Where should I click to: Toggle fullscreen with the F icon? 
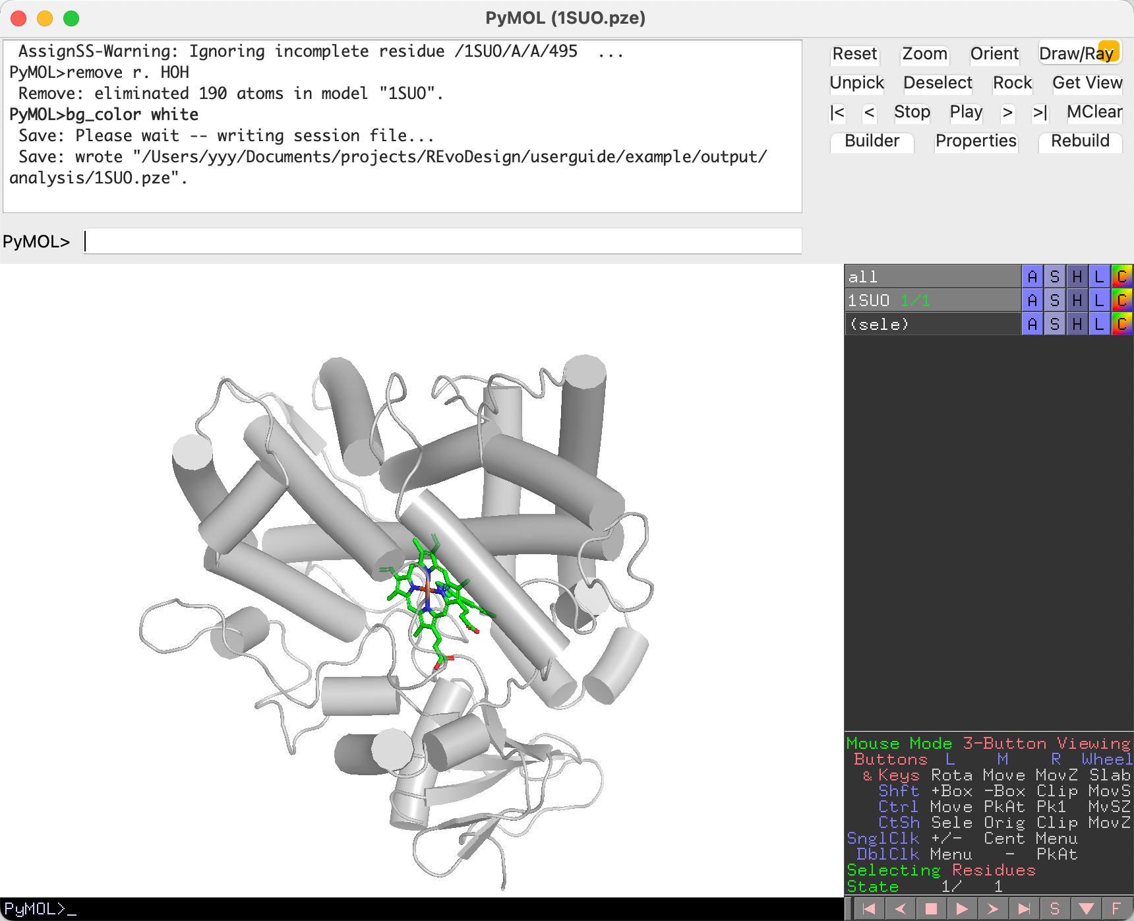click(1116, 908)
